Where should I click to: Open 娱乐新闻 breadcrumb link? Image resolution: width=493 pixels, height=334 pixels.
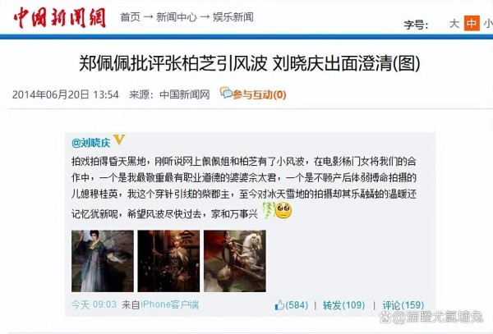tap(233, 17)
